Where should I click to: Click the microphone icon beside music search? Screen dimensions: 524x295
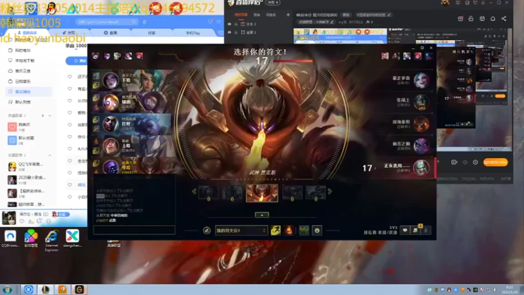pyautogui.click(x=144, y=22)
